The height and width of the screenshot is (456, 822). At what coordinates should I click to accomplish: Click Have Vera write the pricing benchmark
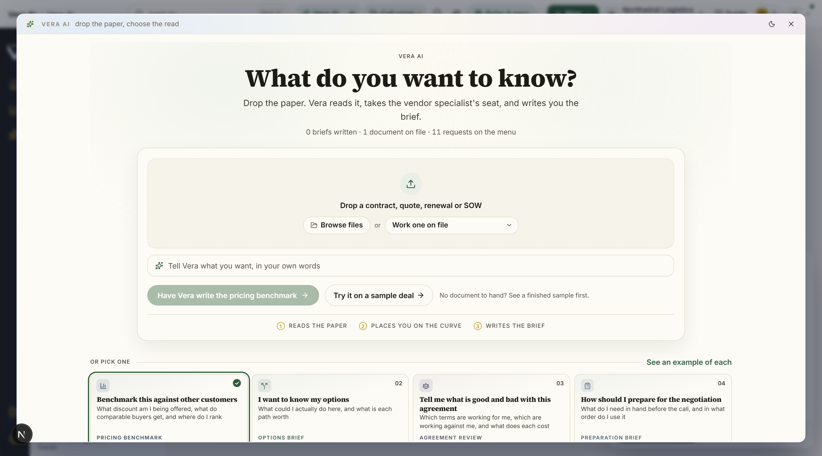click(x=233, y=295)
